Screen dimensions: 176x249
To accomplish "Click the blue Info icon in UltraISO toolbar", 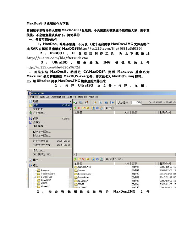I will coord(100,103).
